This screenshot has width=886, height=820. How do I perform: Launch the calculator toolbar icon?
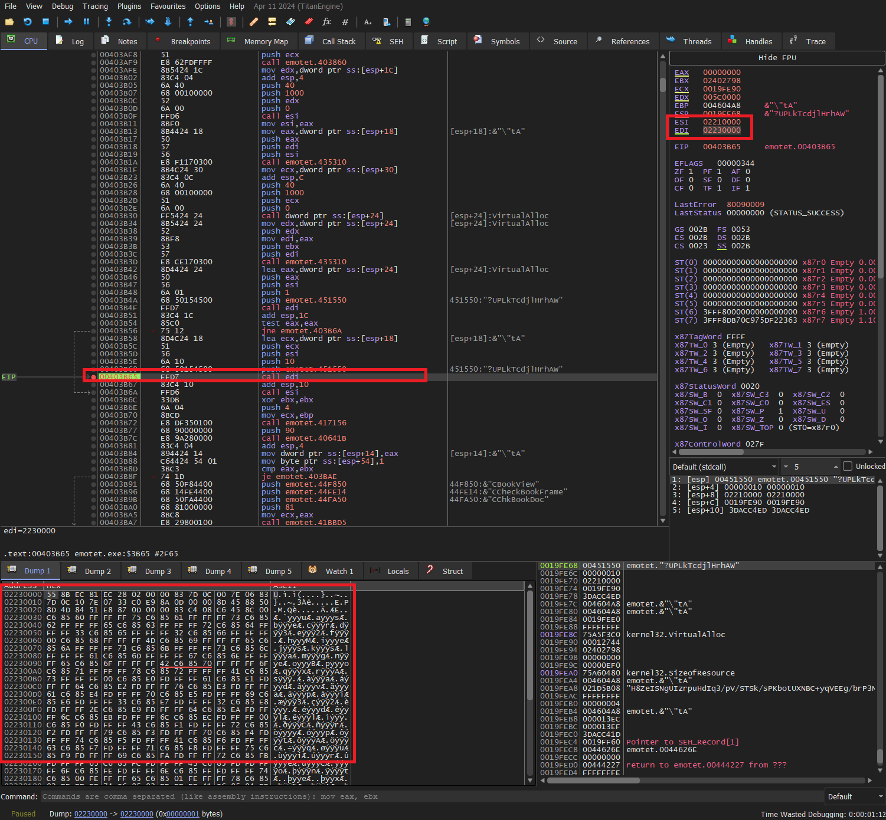[408, 22]
